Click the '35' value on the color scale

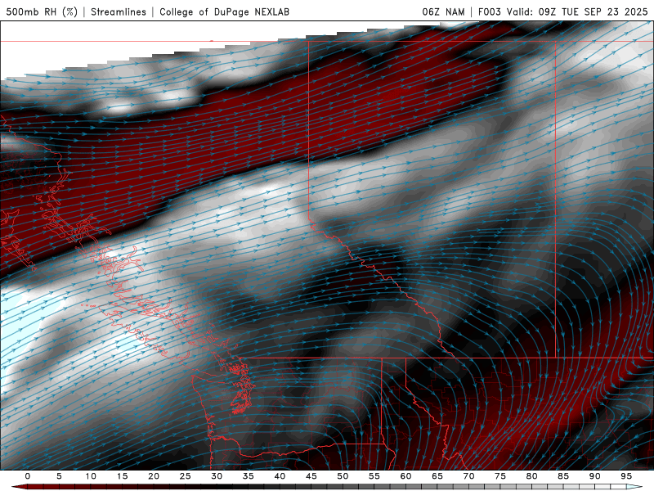pyautogui.click(x=248, y=476)
